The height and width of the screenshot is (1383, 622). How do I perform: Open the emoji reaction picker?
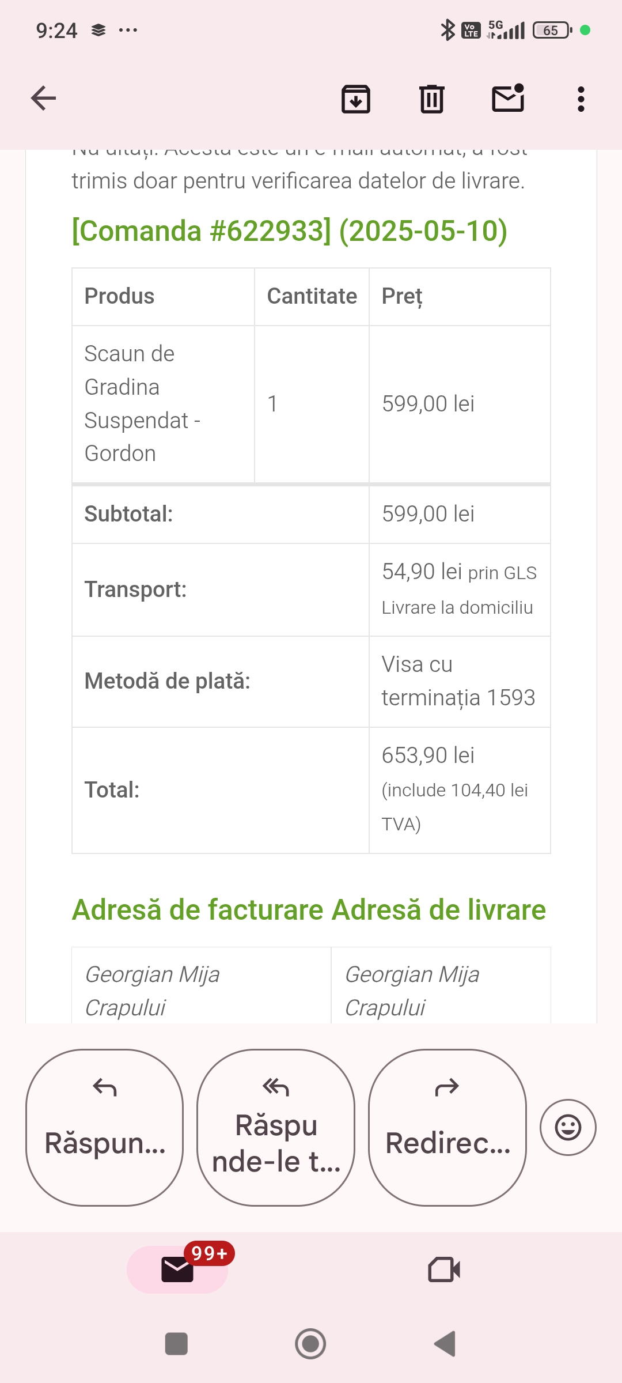point(568,1127)
